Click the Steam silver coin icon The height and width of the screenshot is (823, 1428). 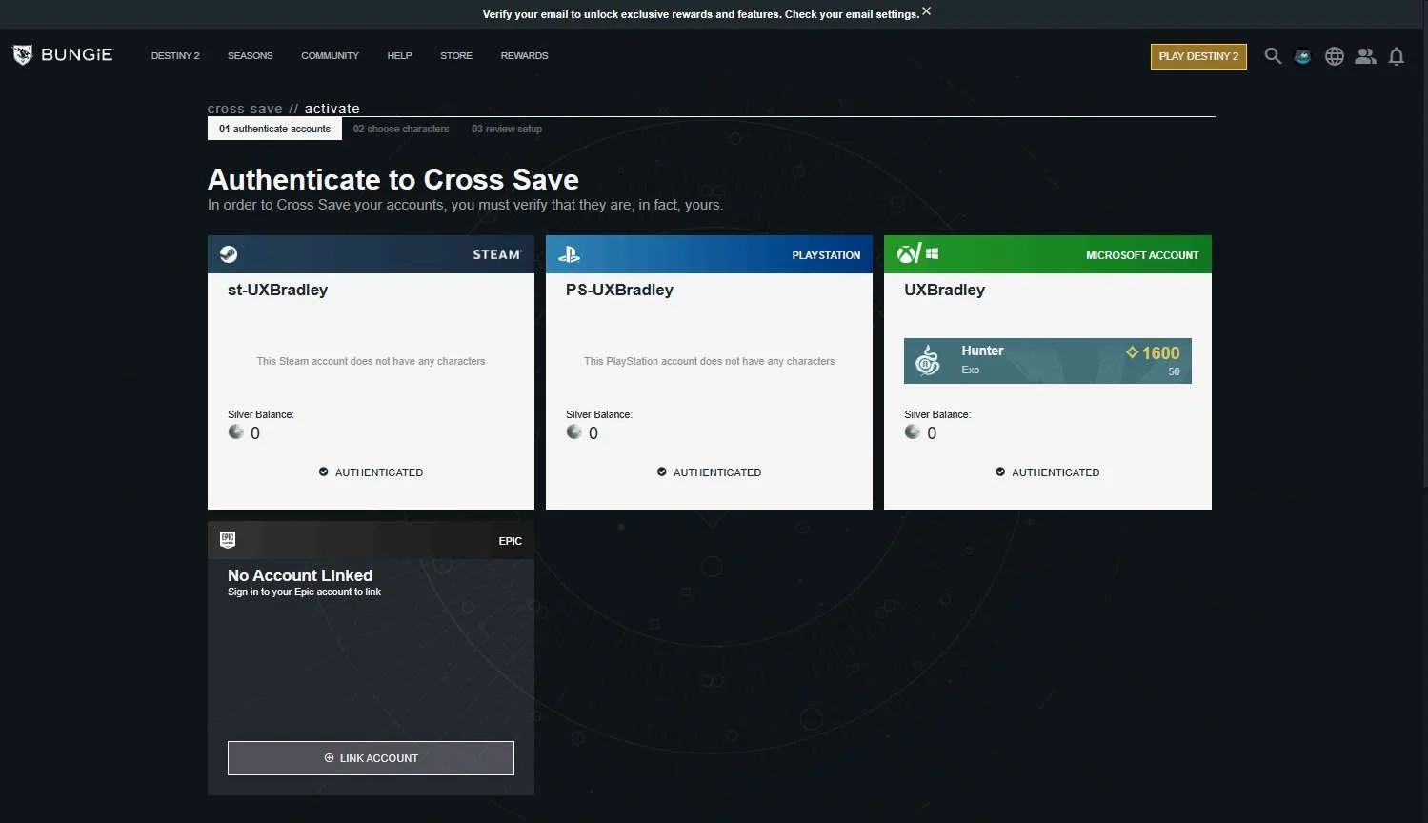(236, 432)
